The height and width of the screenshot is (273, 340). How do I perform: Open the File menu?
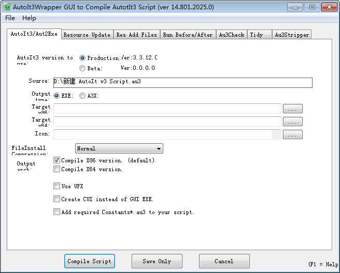pos(10,18)
